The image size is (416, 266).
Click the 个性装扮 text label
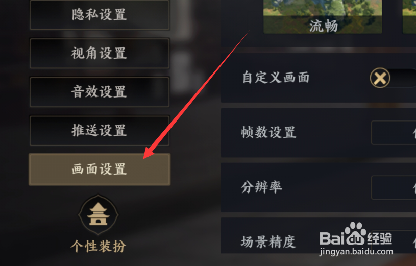98,246
